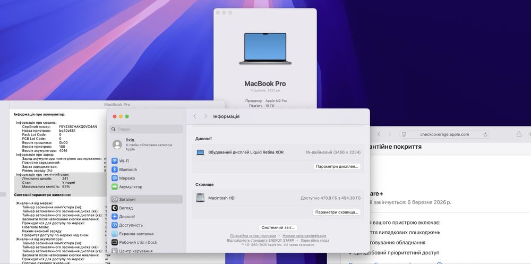531x264 pixels.
Task: Click Вбудований дисплей Liquid Retina XDR label
Action: coord(246,152)
